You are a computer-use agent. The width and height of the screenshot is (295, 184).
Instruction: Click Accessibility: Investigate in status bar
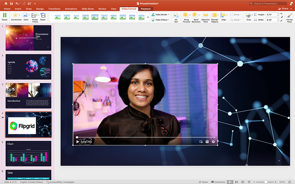(60, 182)
